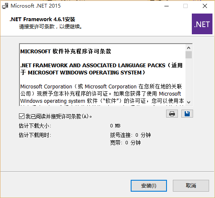Click the 请接受许可条款，以便继续 subtitle
The height and width of the screenshot is (198, 215).
pos(51,27)
